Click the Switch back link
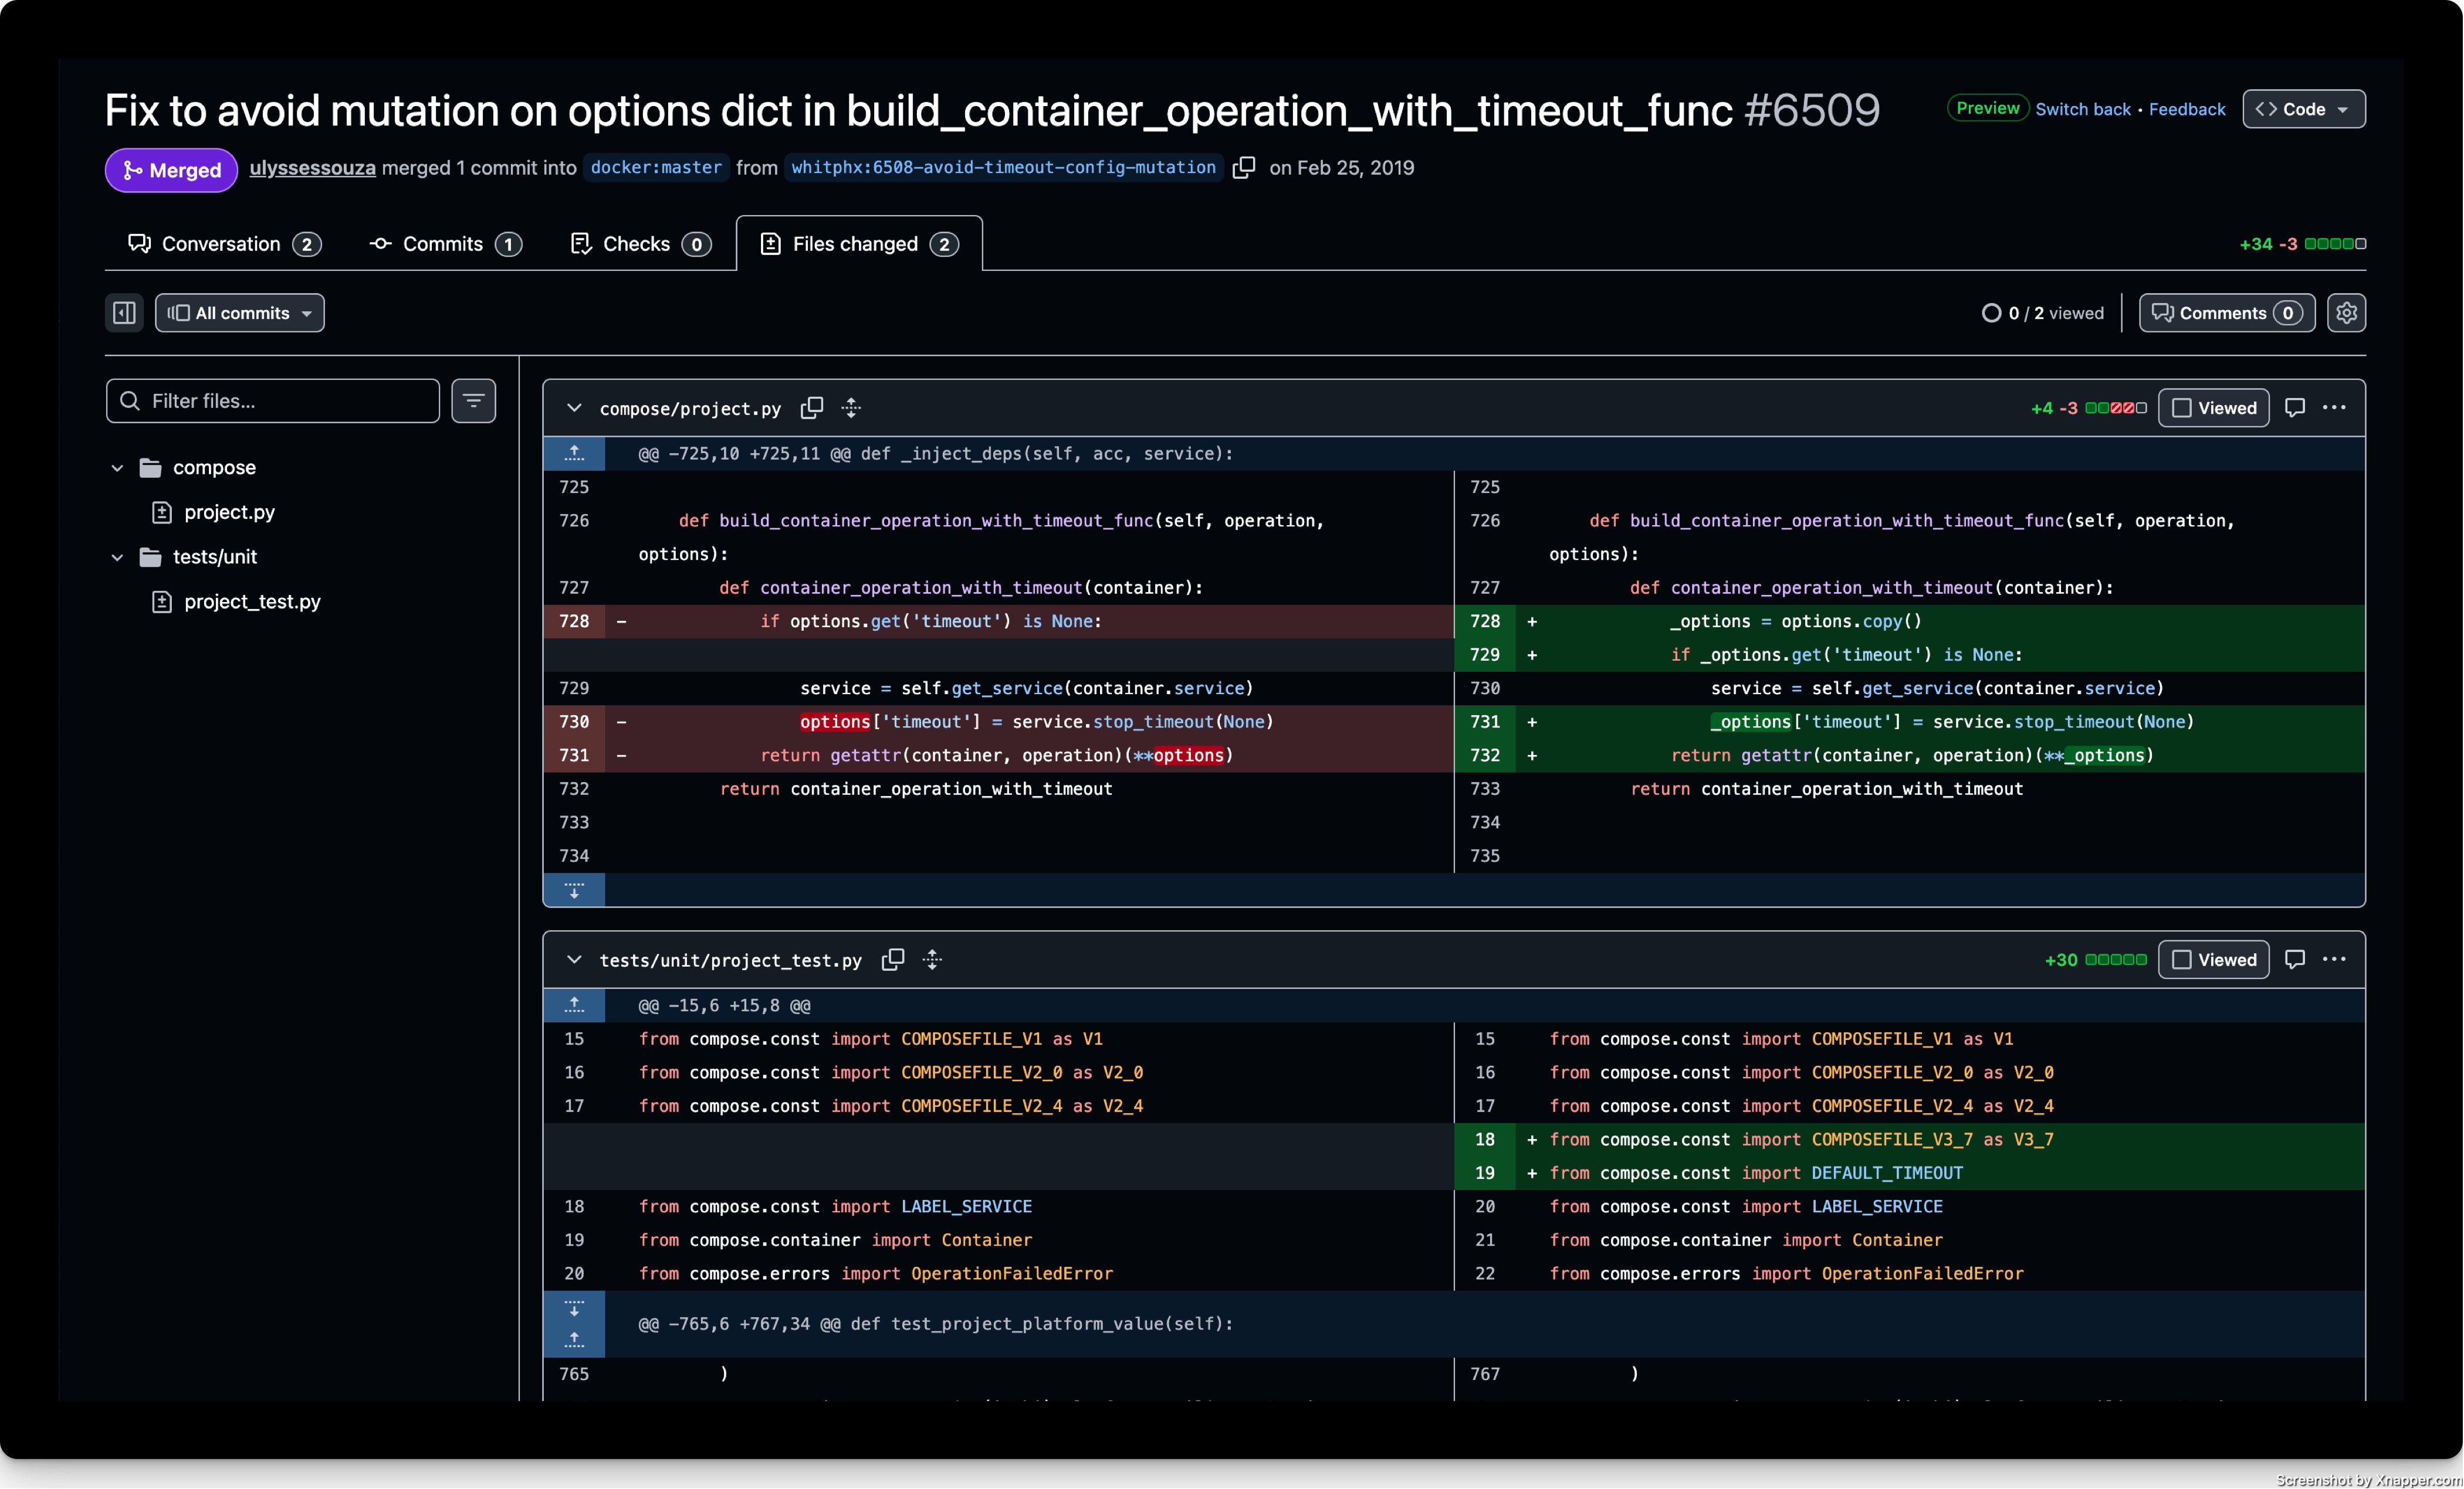Screen dimensions: 2464x1489 click(2083, 109)
